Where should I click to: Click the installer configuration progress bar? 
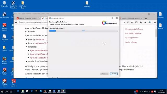[x=83, y=31]
